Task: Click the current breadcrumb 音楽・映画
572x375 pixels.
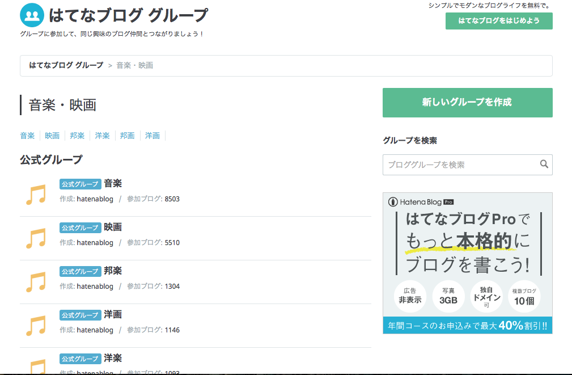Action: [x=134, y=65]
